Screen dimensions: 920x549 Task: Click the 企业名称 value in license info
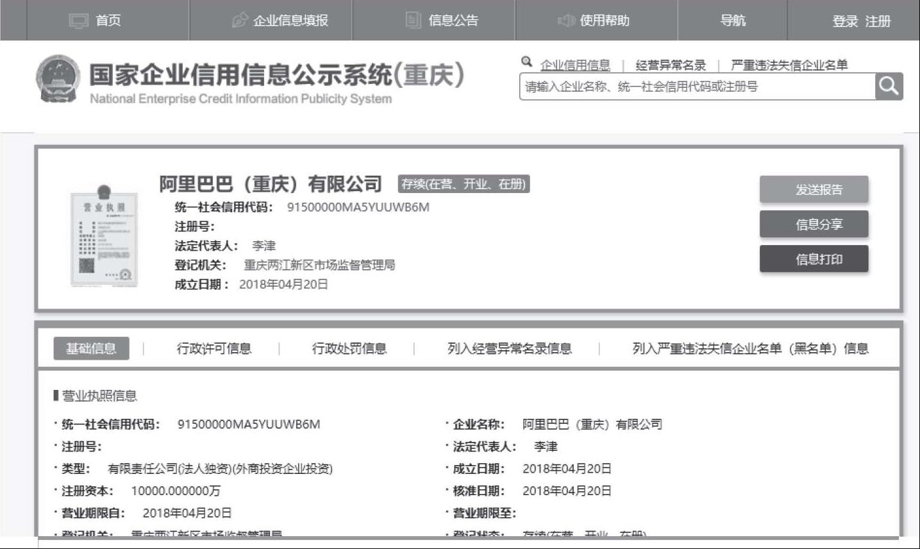click(x=592, y=424)
